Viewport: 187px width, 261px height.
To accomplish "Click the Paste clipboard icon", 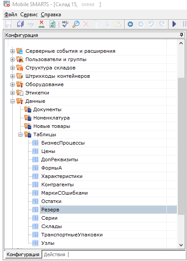I will click(118, 24).
